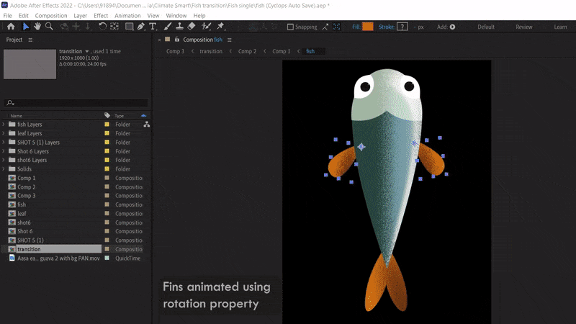Open the orange Fill color swatch
This screenshot has height=324, width=576.
pos(367,27)
